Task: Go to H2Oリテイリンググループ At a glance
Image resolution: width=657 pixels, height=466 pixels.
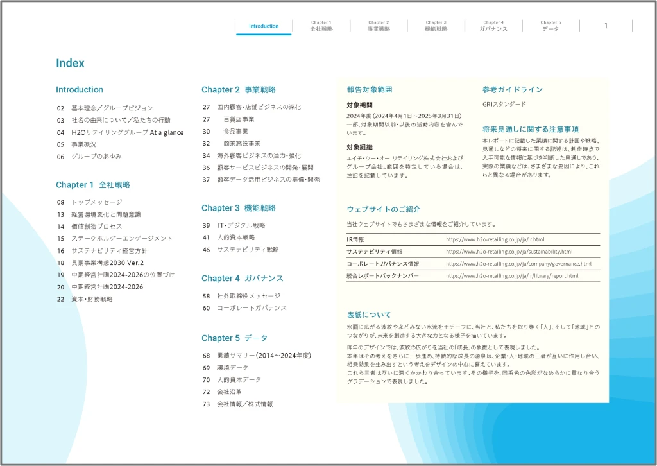Action: point(127,133)
